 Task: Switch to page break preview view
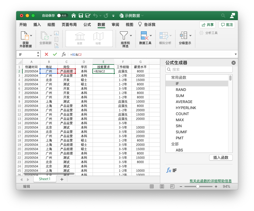172,187
